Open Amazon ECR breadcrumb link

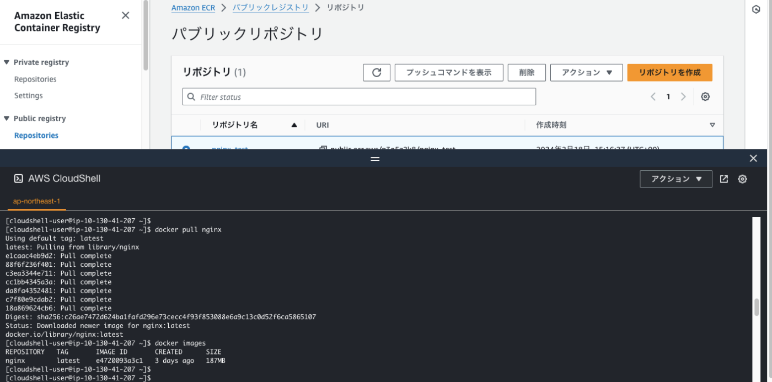(193, 8)
